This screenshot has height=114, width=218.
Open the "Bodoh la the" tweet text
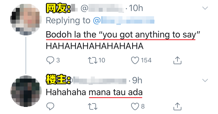[123, 40]
